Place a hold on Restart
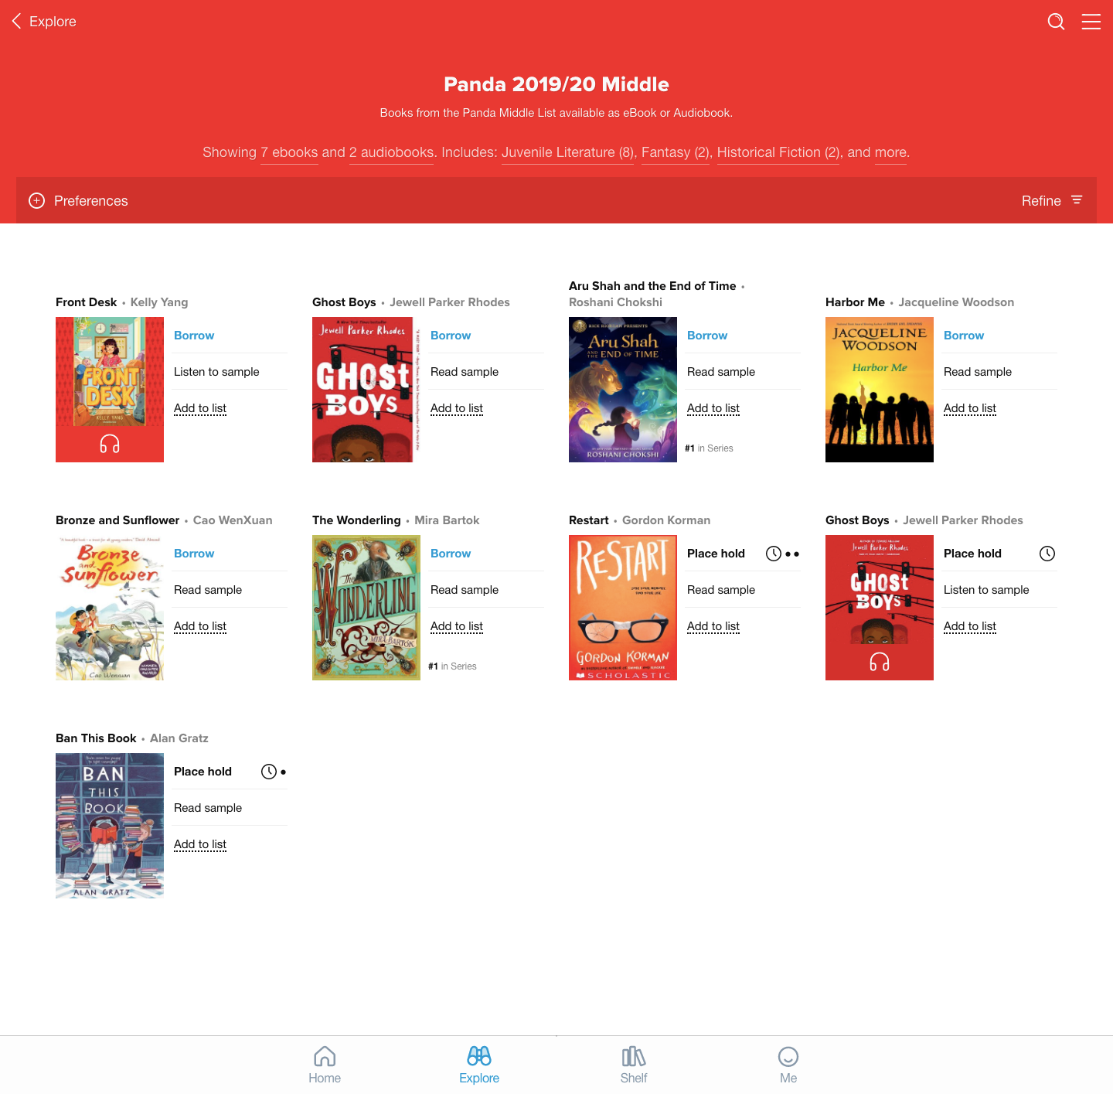Screen dimensions: 1113x1094 (716, 554)
